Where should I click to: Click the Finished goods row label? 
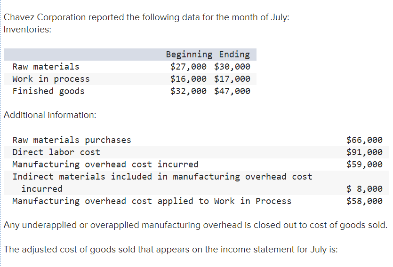click(x=48, y=91)
